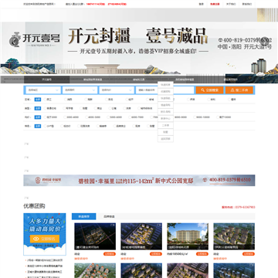Click 全部 in the 特色 row
Screen dimensions: 278x278
tap(38, 126)
